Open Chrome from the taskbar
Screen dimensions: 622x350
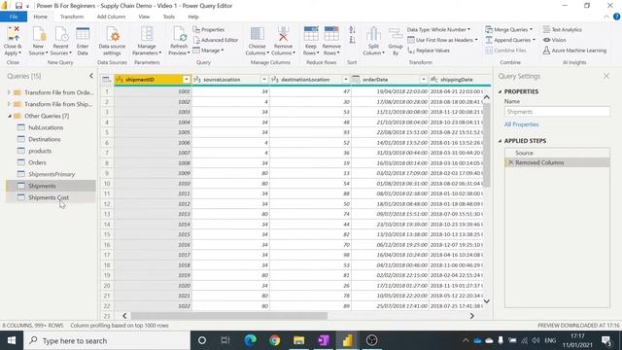click(x=274, y=340)
